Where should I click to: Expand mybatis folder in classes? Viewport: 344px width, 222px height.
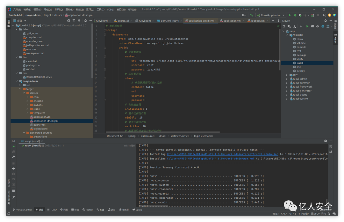(27, 105)
